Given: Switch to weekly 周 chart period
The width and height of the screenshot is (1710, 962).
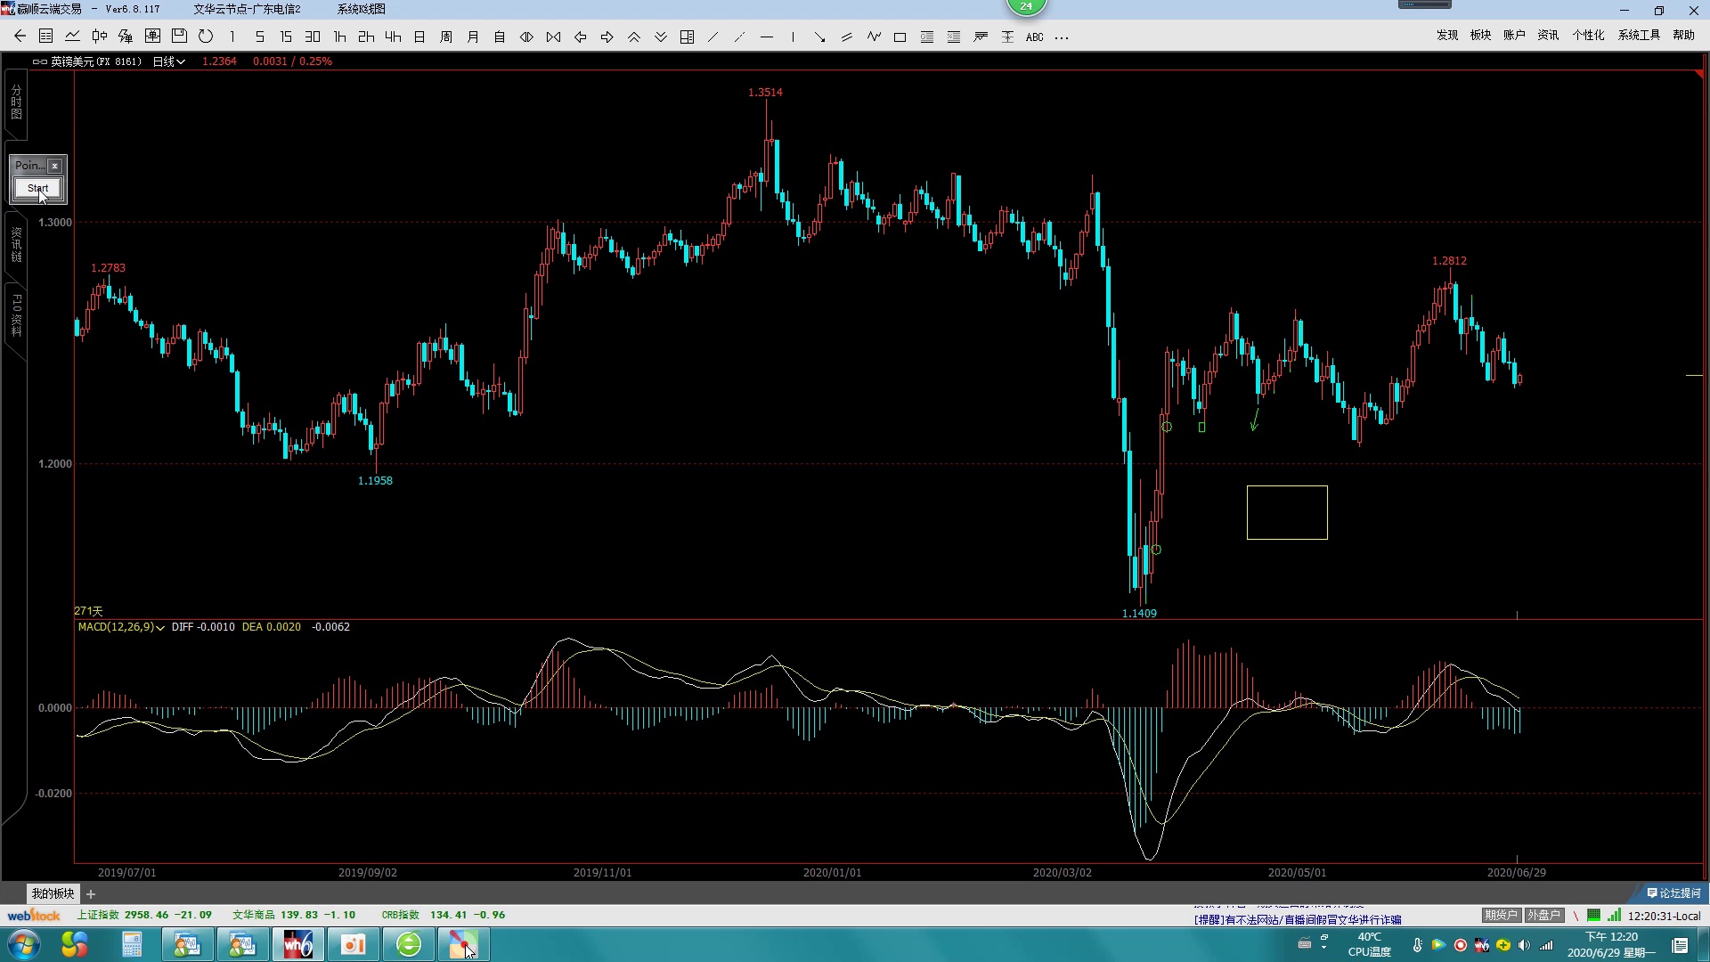Looking at the screenshot, I should pyautogui.click(x=446, y=37).
